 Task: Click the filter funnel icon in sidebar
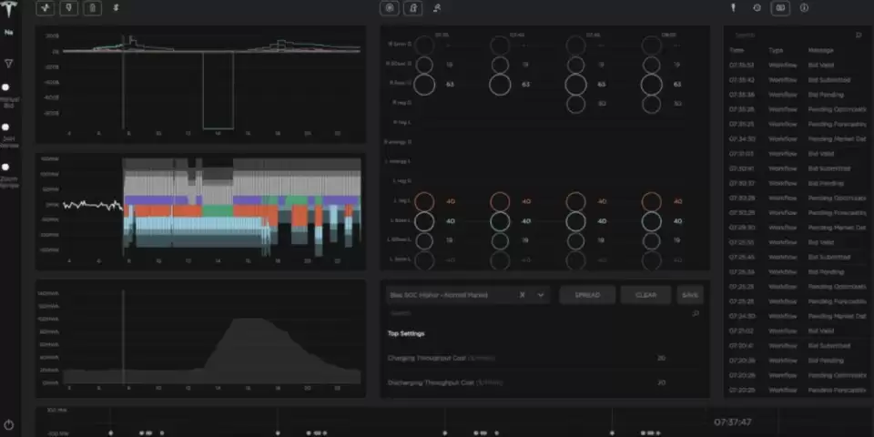click(x=8, y=64)
